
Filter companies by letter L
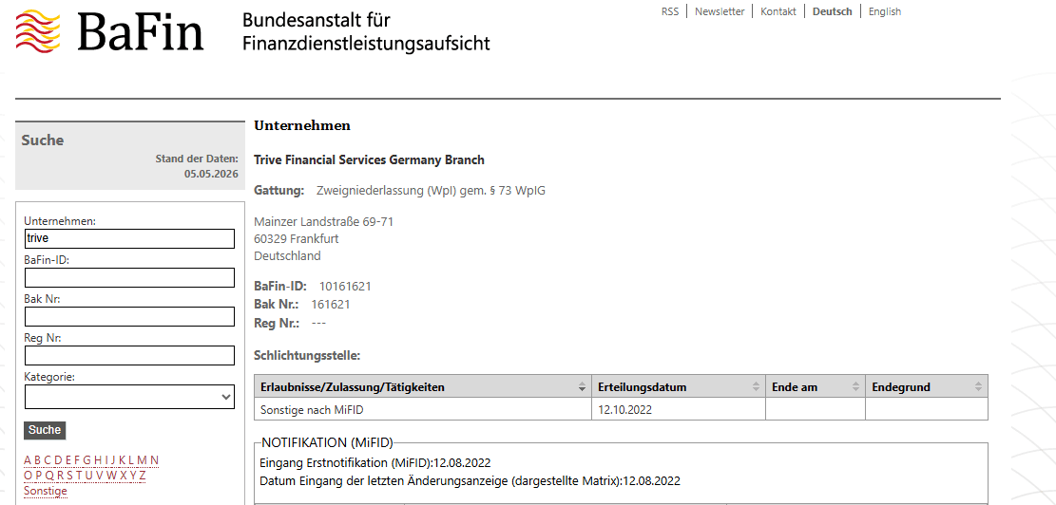[131, 460]
